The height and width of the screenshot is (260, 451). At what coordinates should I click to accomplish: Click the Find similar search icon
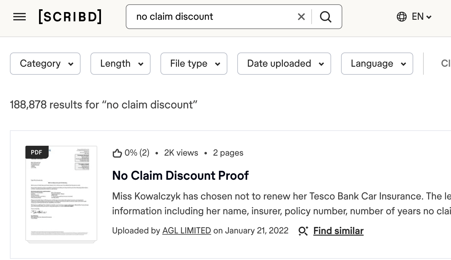tap(303, 231)
